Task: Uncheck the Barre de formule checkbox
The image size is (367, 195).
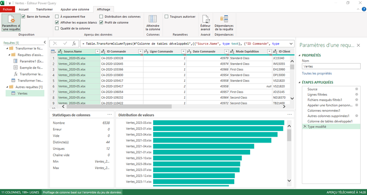Action: click(23, 16)
